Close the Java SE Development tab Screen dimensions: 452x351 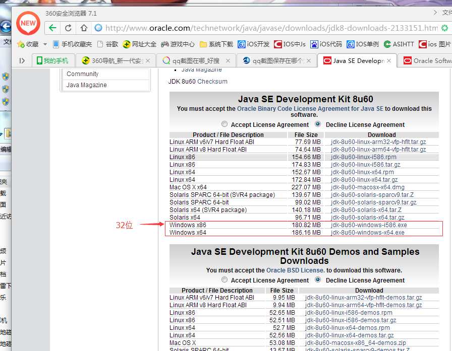pos(389,61)
